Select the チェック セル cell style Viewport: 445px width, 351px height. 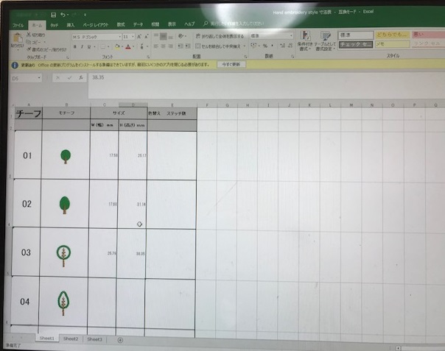pos(356,44)
